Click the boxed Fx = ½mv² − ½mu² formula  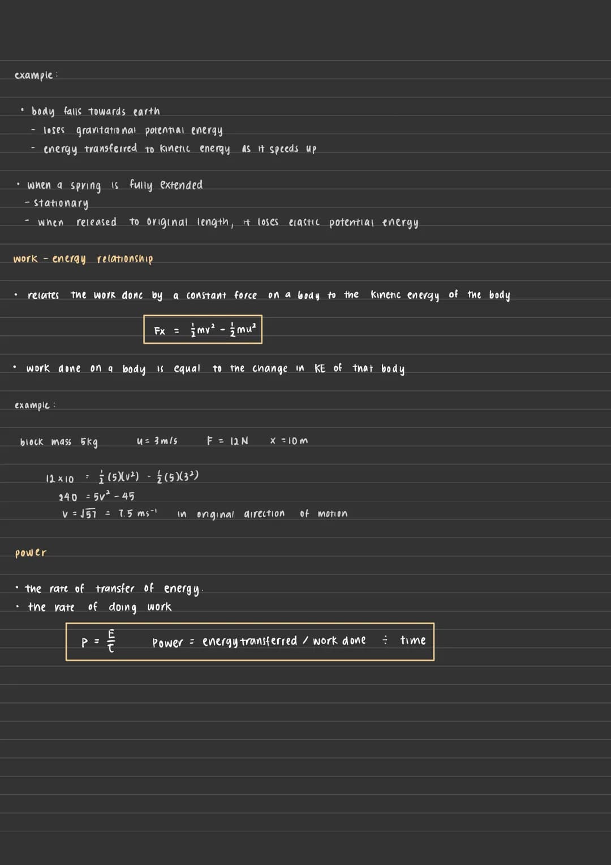click(203, 330)
